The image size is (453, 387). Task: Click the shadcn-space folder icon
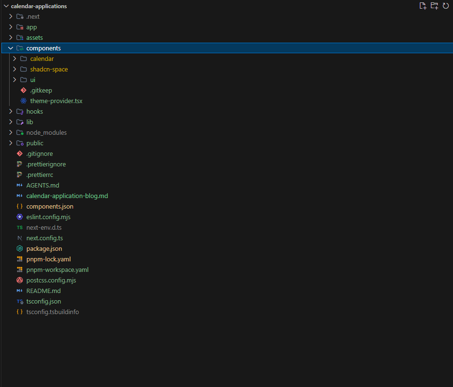[24, 70]
